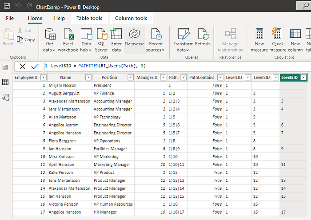Create a New measure
This screenshot has width=311, height=220.
(x=259, y=40)
